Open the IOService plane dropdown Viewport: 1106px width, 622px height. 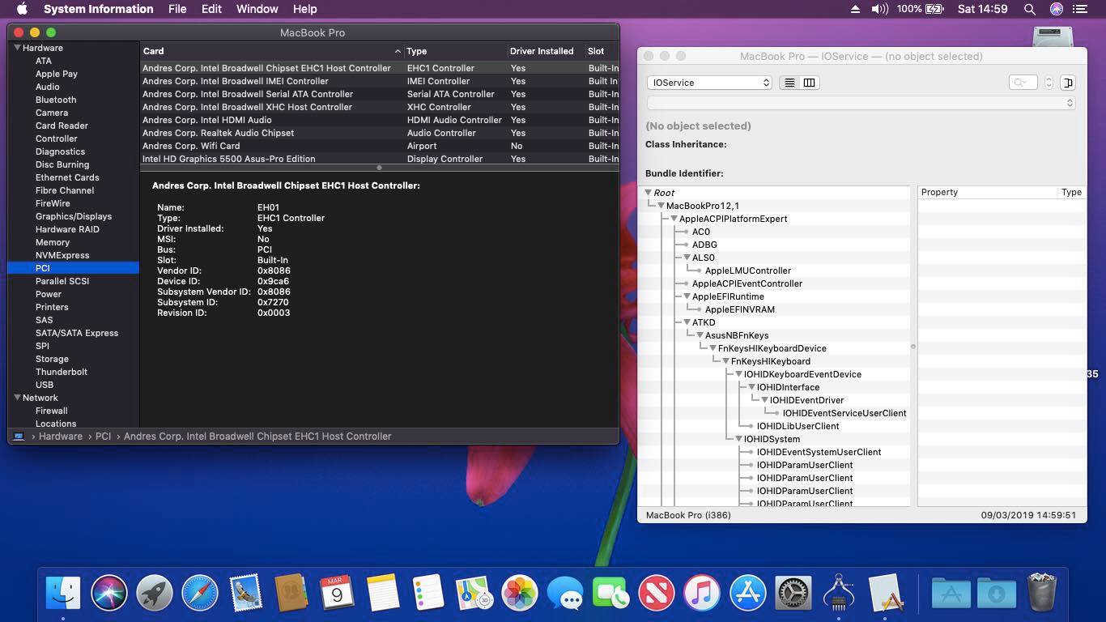(x=709, y=83)
